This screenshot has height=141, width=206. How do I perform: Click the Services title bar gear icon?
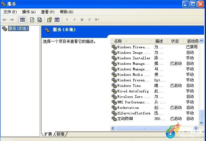tap(4, 4)
